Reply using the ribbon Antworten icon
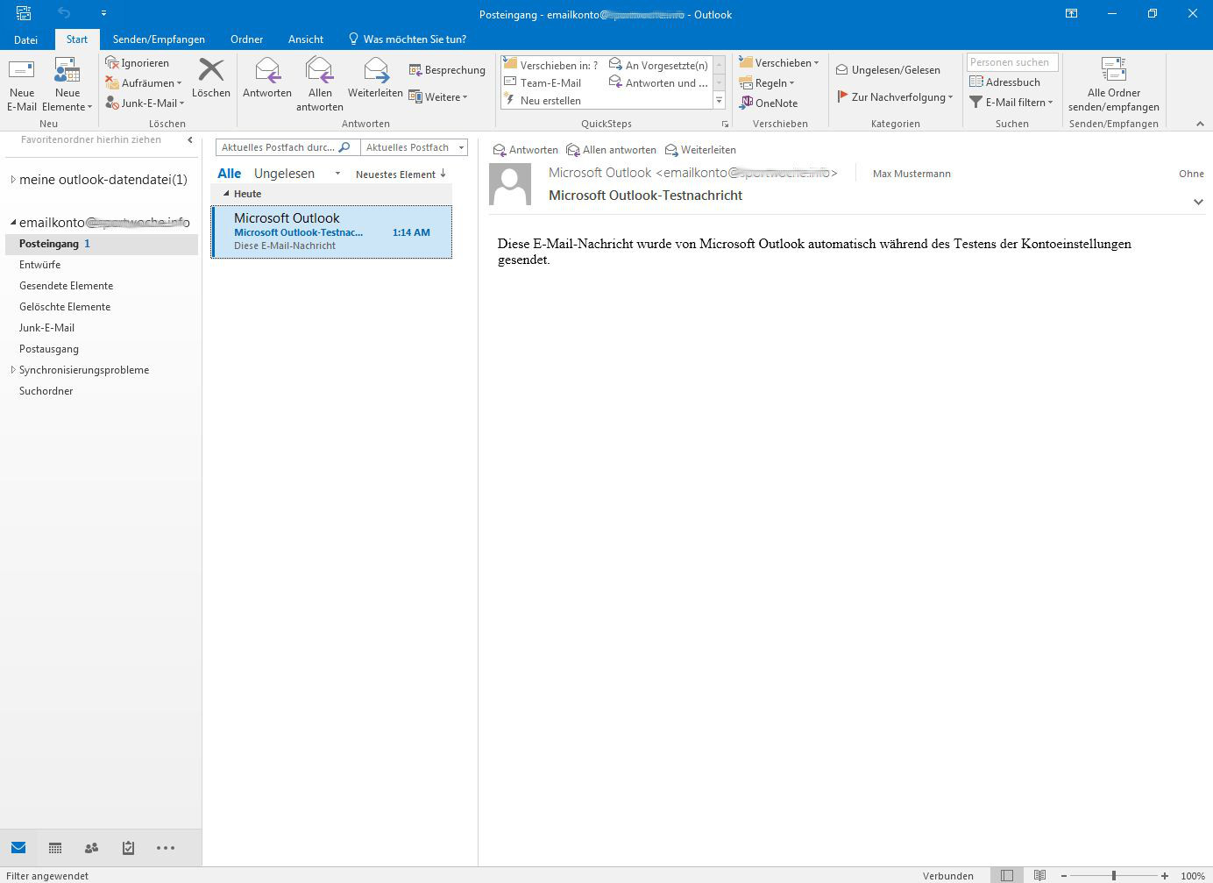The image size is (1213, 883). point(267,78)
